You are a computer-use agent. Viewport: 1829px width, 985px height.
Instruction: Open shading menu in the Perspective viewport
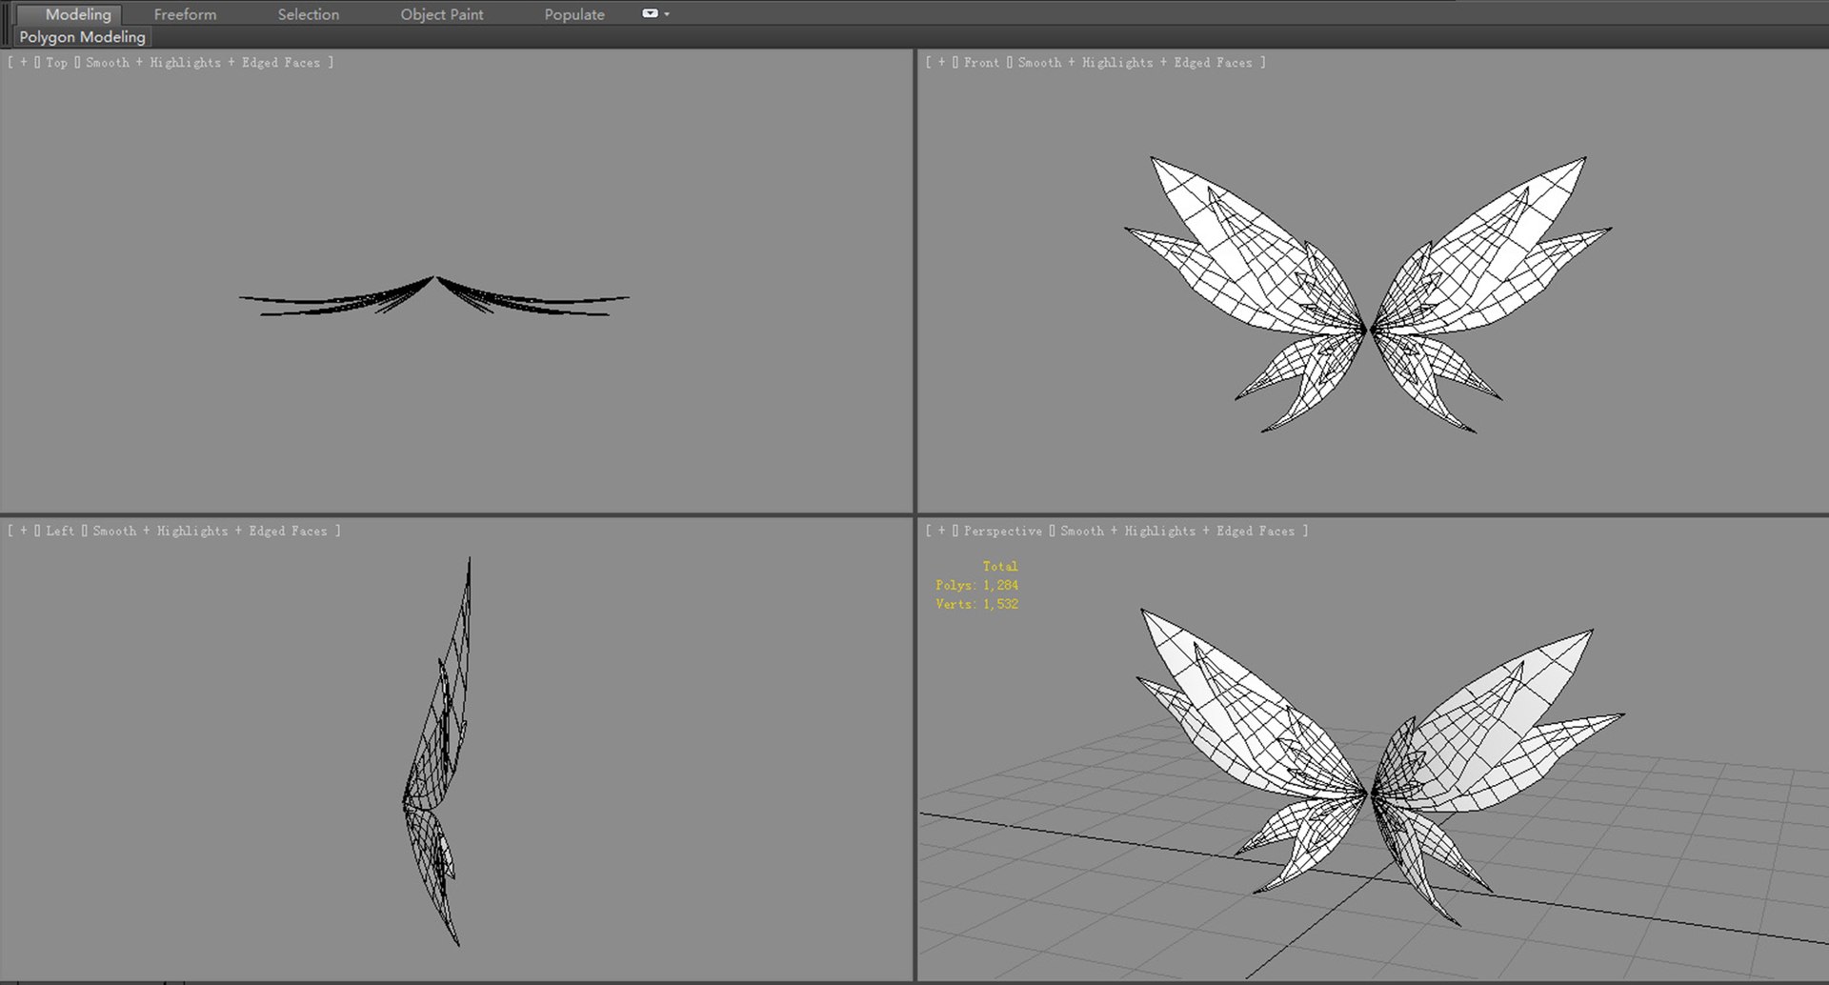(x=1177, y=531)
